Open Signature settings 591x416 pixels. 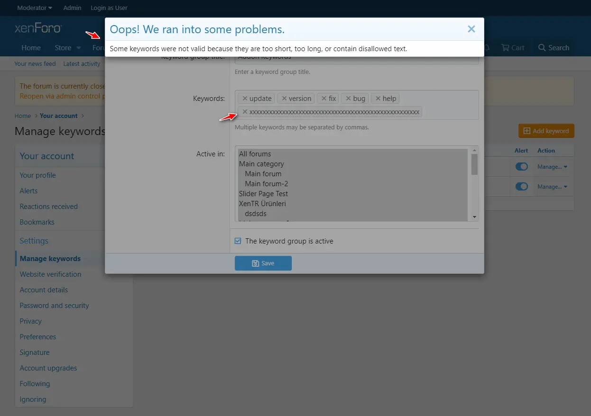click(35, 353)
